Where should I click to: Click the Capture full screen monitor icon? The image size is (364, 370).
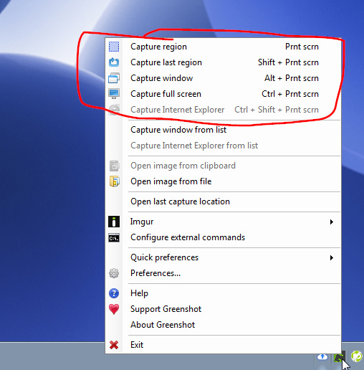[x=114, y=94]
